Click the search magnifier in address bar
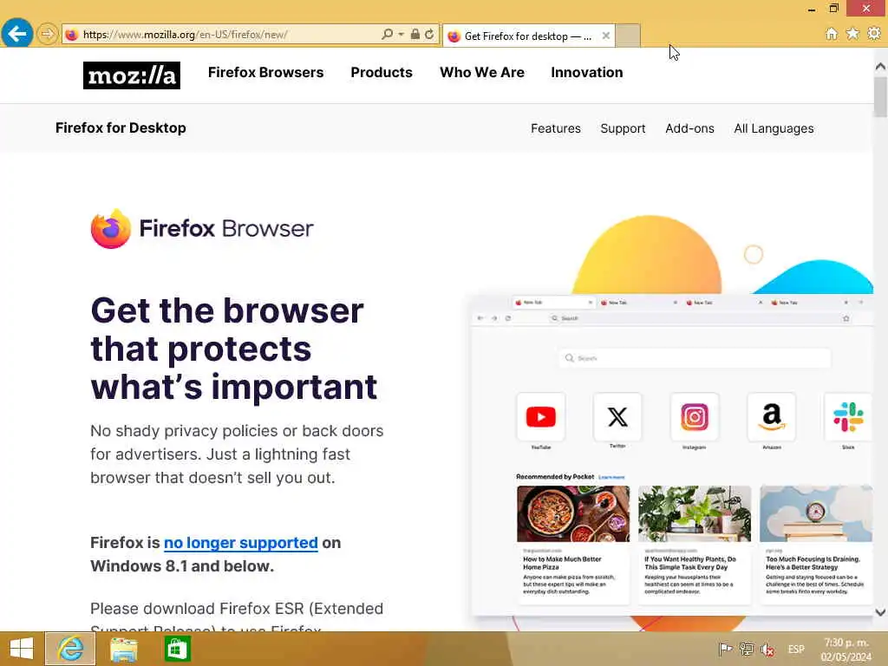Image resolution: width=888 pixels, height=666 pixels. (x=387, y=34)
